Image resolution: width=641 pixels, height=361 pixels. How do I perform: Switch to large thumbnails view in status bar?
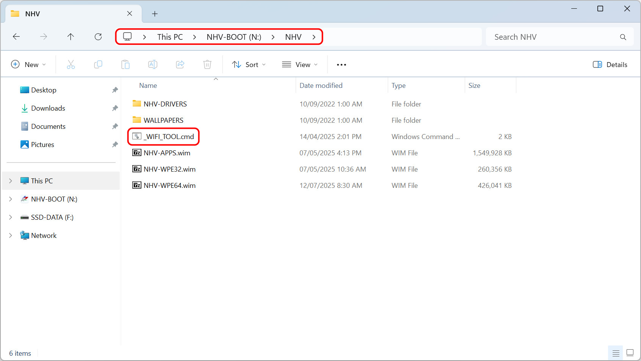(630, 353)
